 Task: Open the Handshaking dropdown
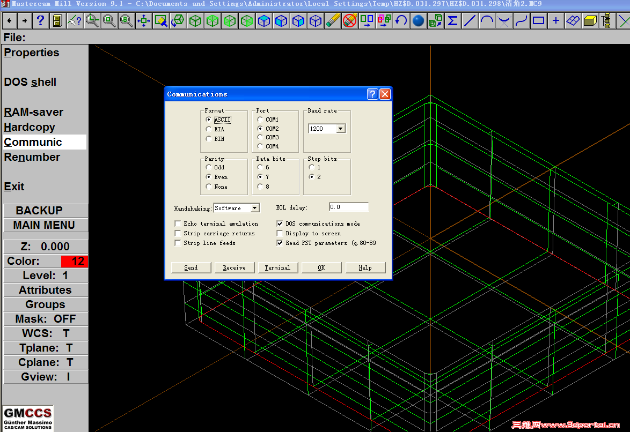pos(255,208)
